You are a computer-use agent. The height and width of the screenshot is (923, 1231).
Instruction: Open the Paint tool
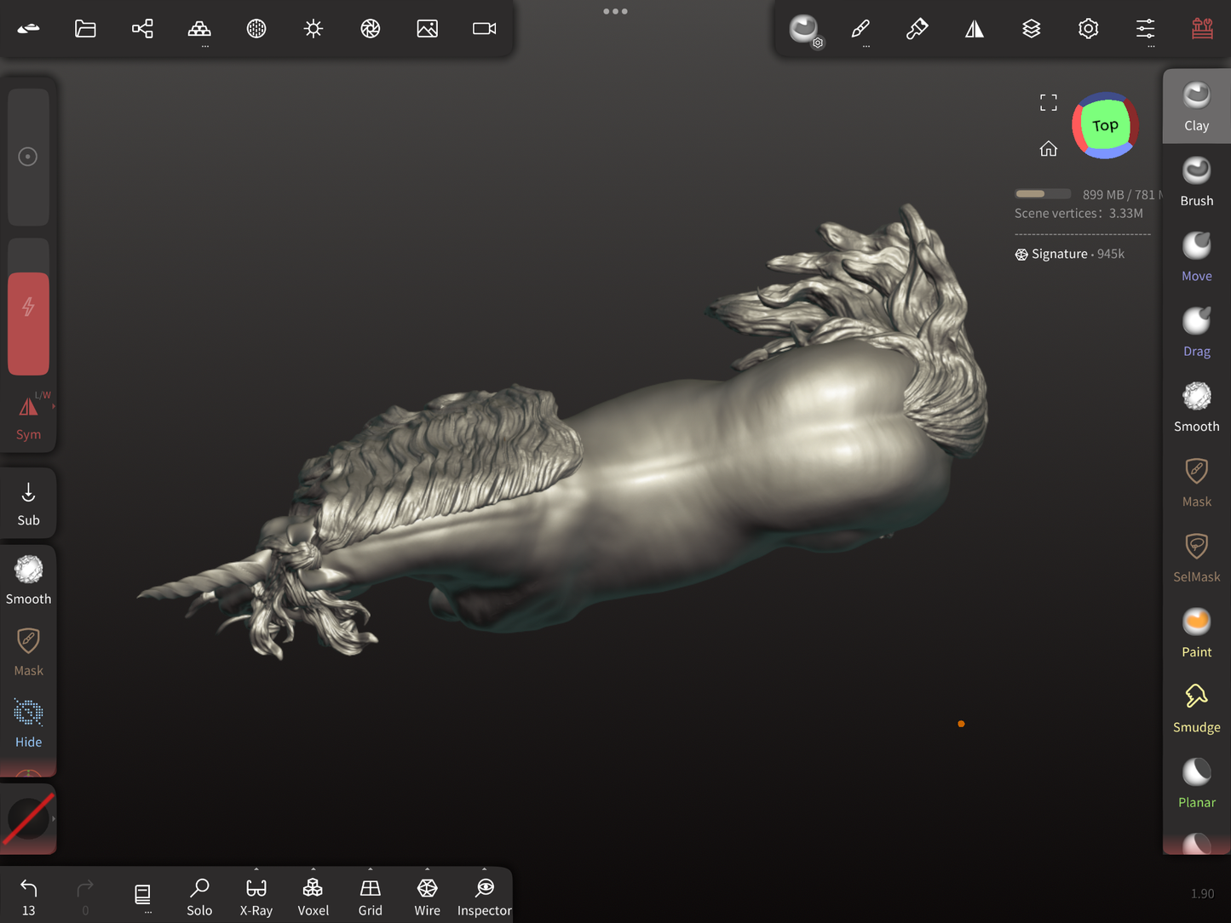pos(1196,633)
